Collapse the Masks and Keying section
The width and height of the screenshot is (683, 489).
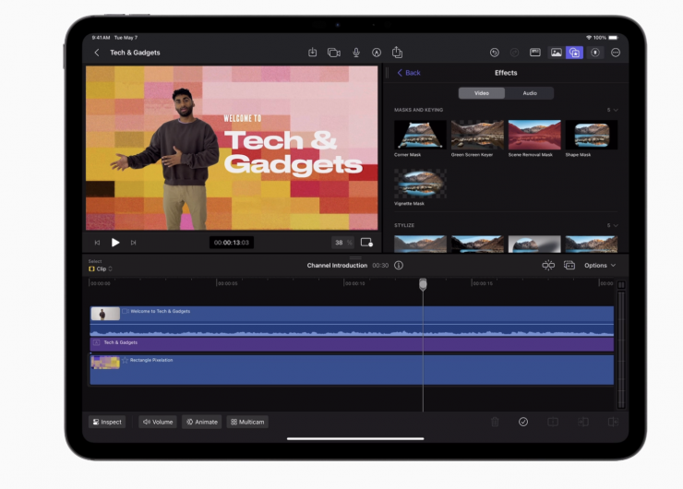tap(616, 110)
